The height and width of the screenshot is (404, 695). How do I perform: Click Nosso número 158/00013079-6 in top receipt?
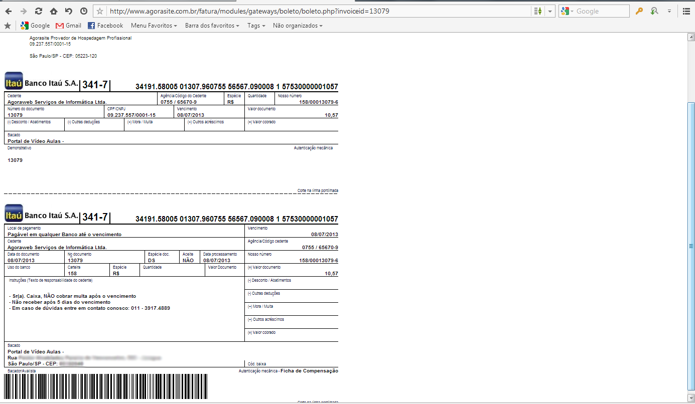[318, 102]
